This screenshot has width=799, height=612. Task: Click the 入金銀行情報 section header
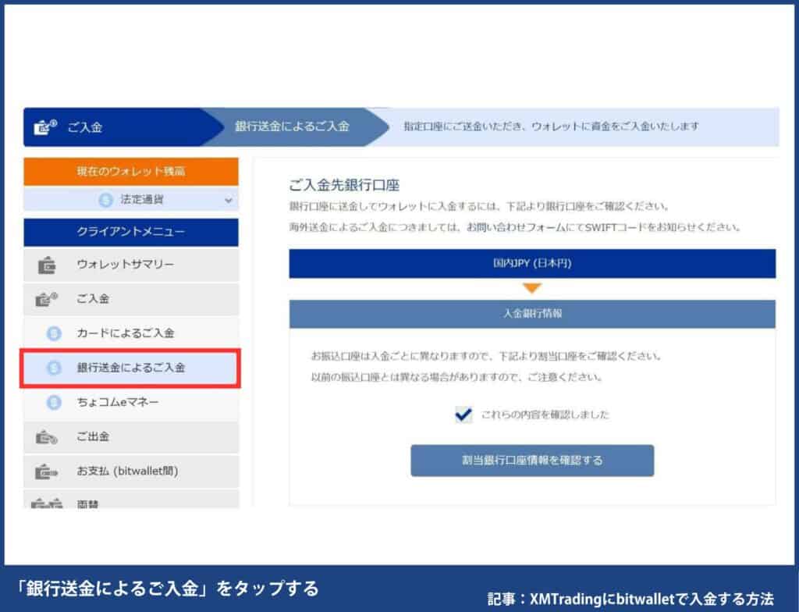pyautogui.click(x=534, y=315)
